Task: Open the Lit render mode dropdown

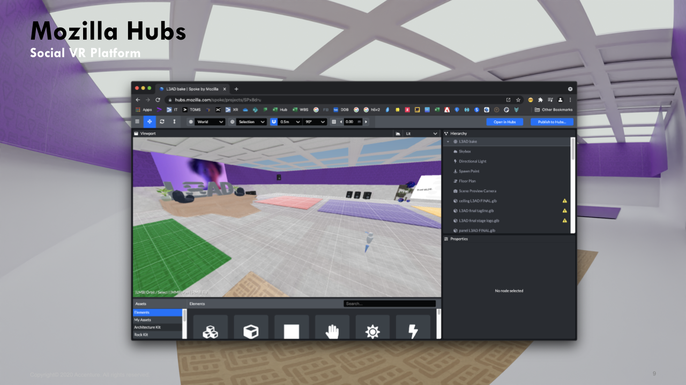Action: [421, 133]
